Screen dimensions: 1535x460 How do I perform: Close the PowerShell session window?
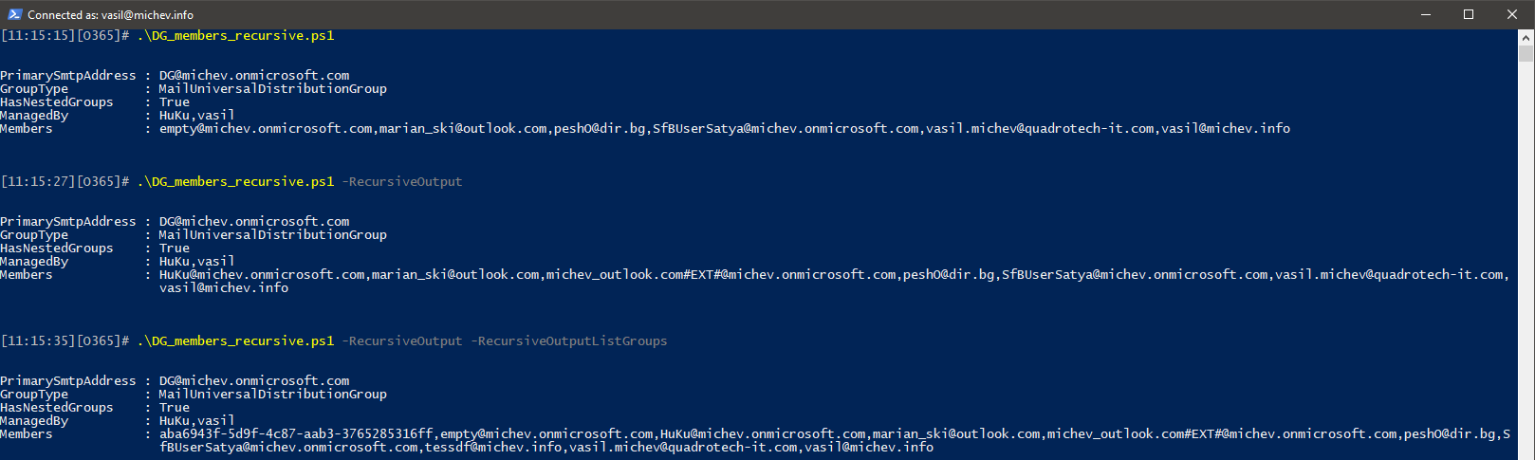click(1512, 14)
